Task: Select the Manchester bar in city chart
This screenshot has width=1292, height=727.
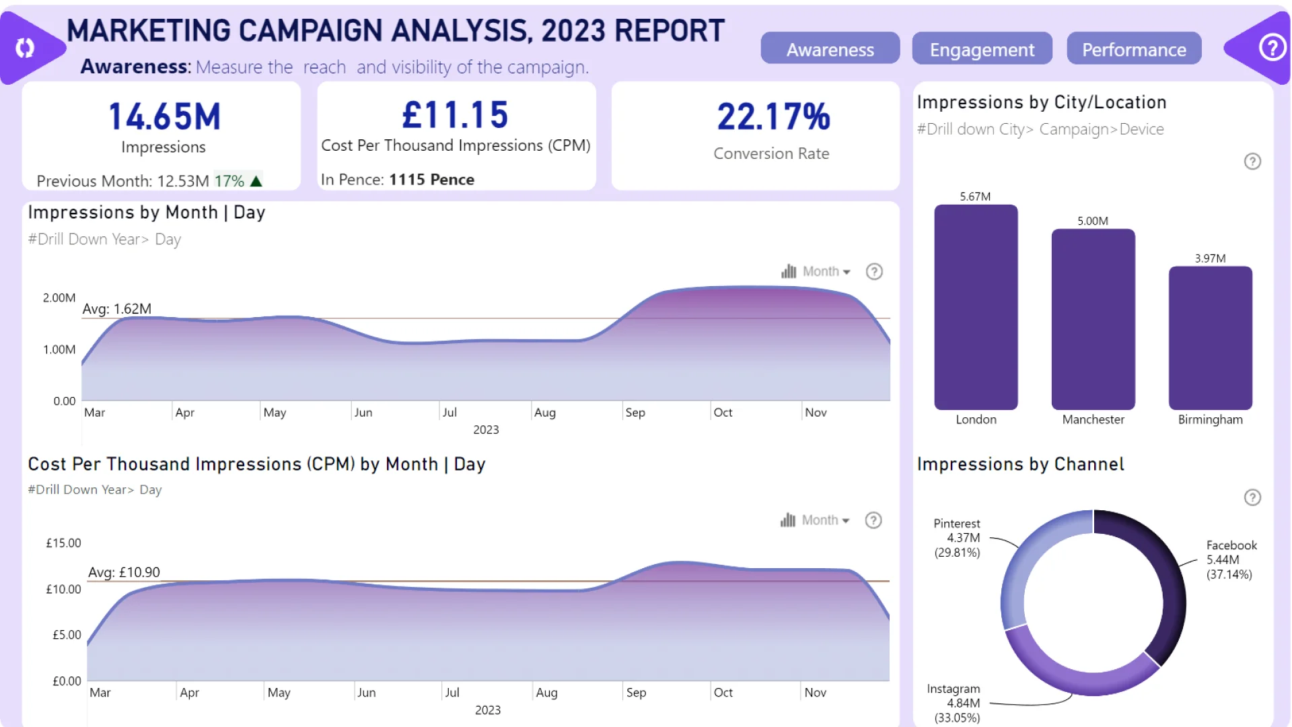Action: click(x=1093, y=319)
